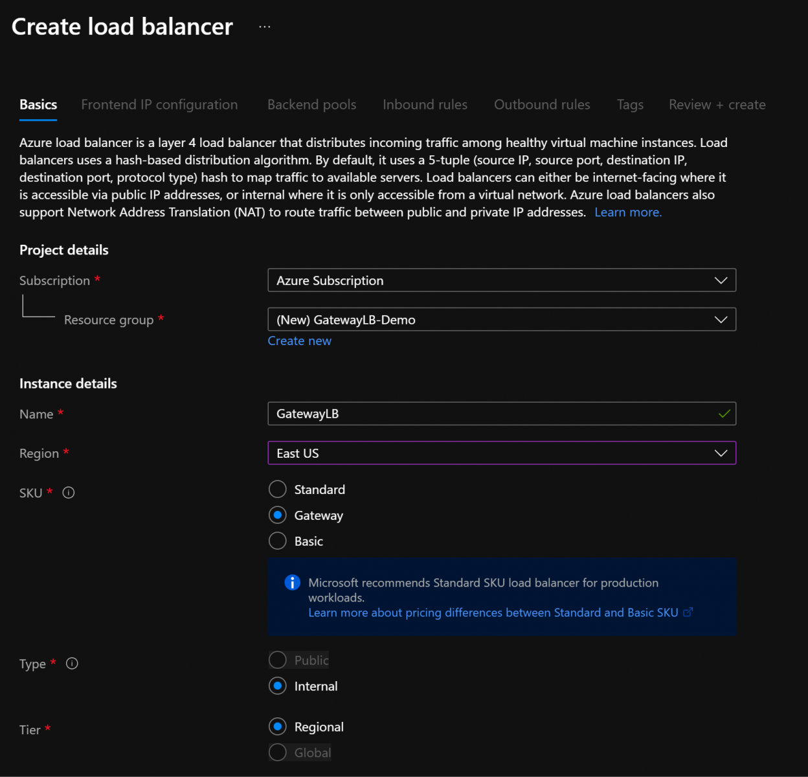The width and height of the screenshot is (808, 777).
Task: Select the Internal type option
Action: click(x=278, y=686)
